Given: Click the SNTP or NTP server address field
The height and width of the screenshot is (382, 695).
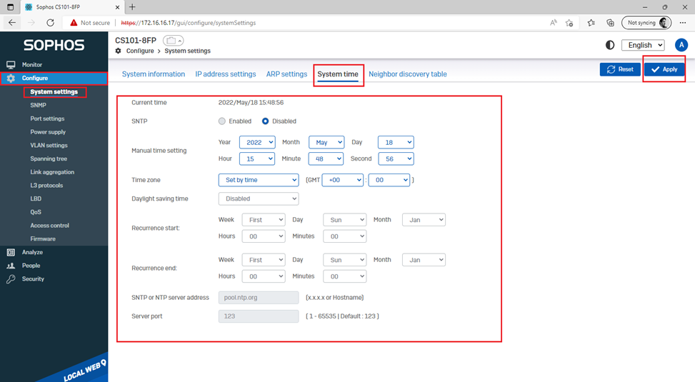Looking at the screenshot, I should click(258, 297).
